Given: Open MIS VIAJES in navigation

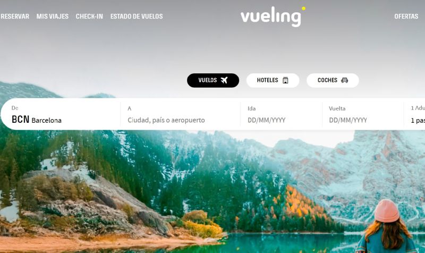Looking at the screenshot, I should (x=53, y=16).
